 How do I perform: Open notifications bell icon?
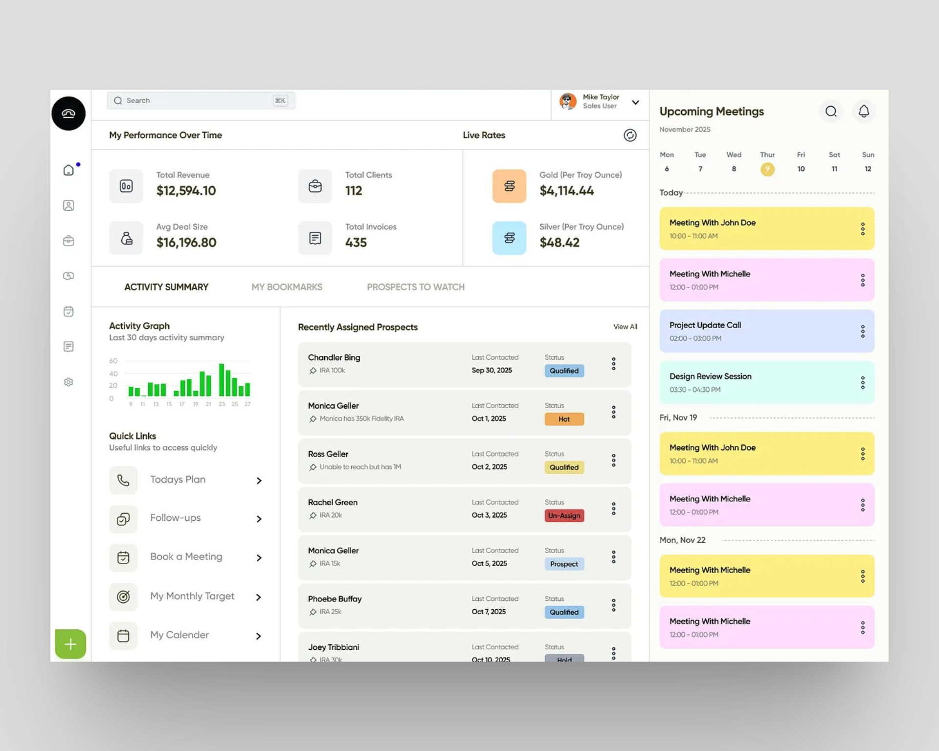(x=864, y=111)
